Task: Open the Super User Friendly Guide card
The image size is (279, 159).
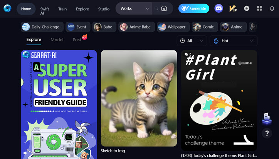Action: 59,104
